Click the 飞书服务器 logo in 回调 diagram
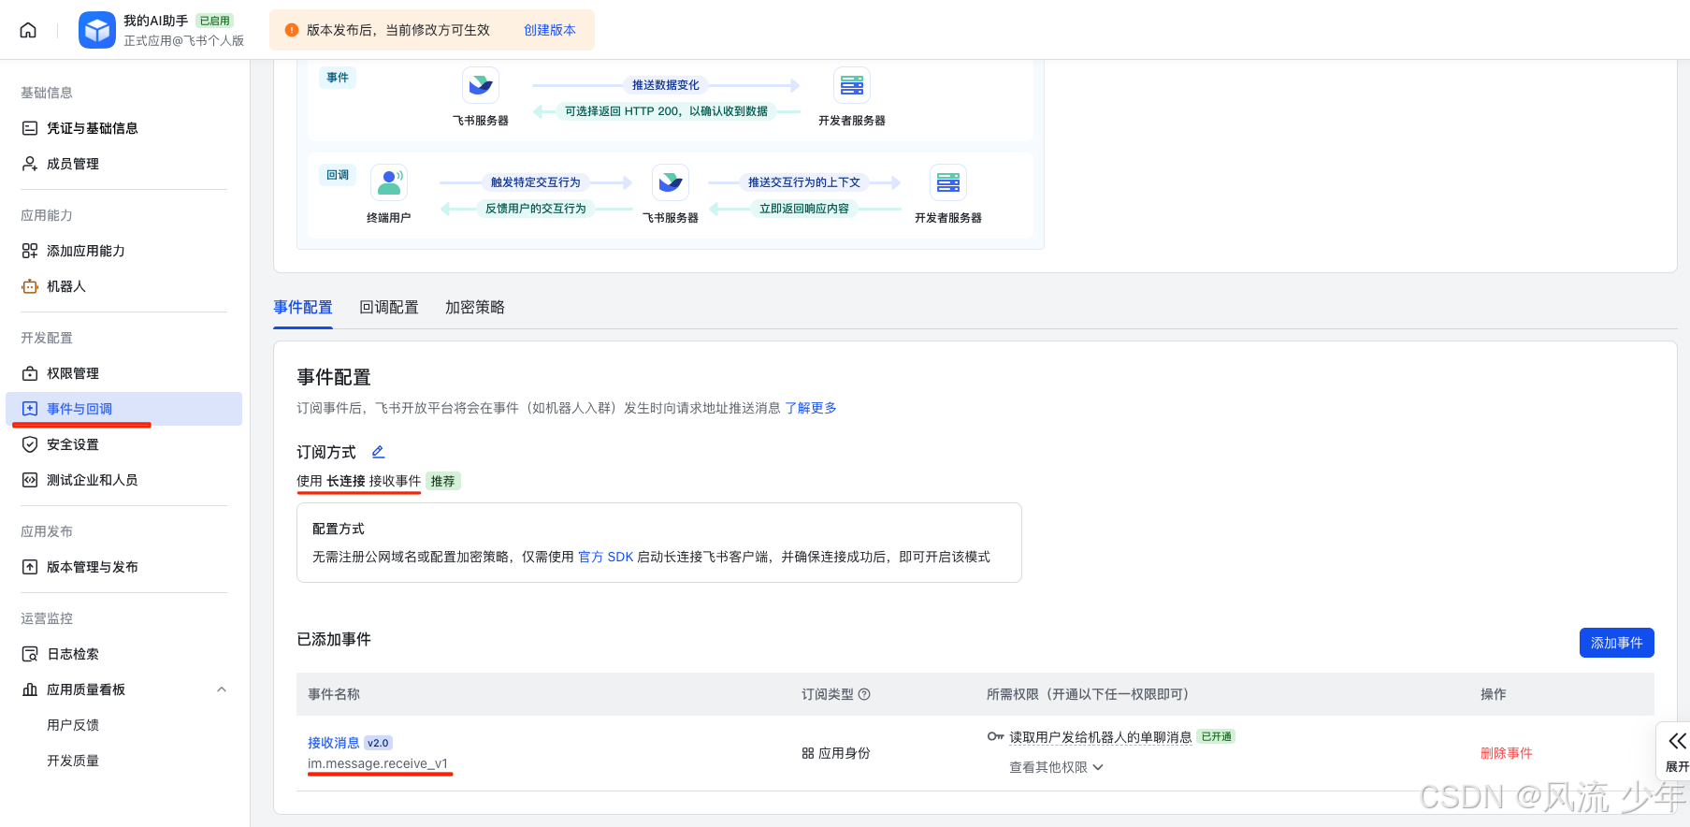 [671, 182]
